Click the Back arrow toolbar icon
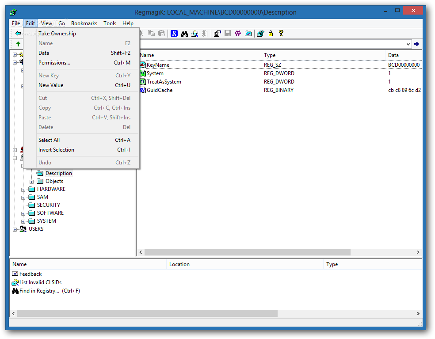 18,34
